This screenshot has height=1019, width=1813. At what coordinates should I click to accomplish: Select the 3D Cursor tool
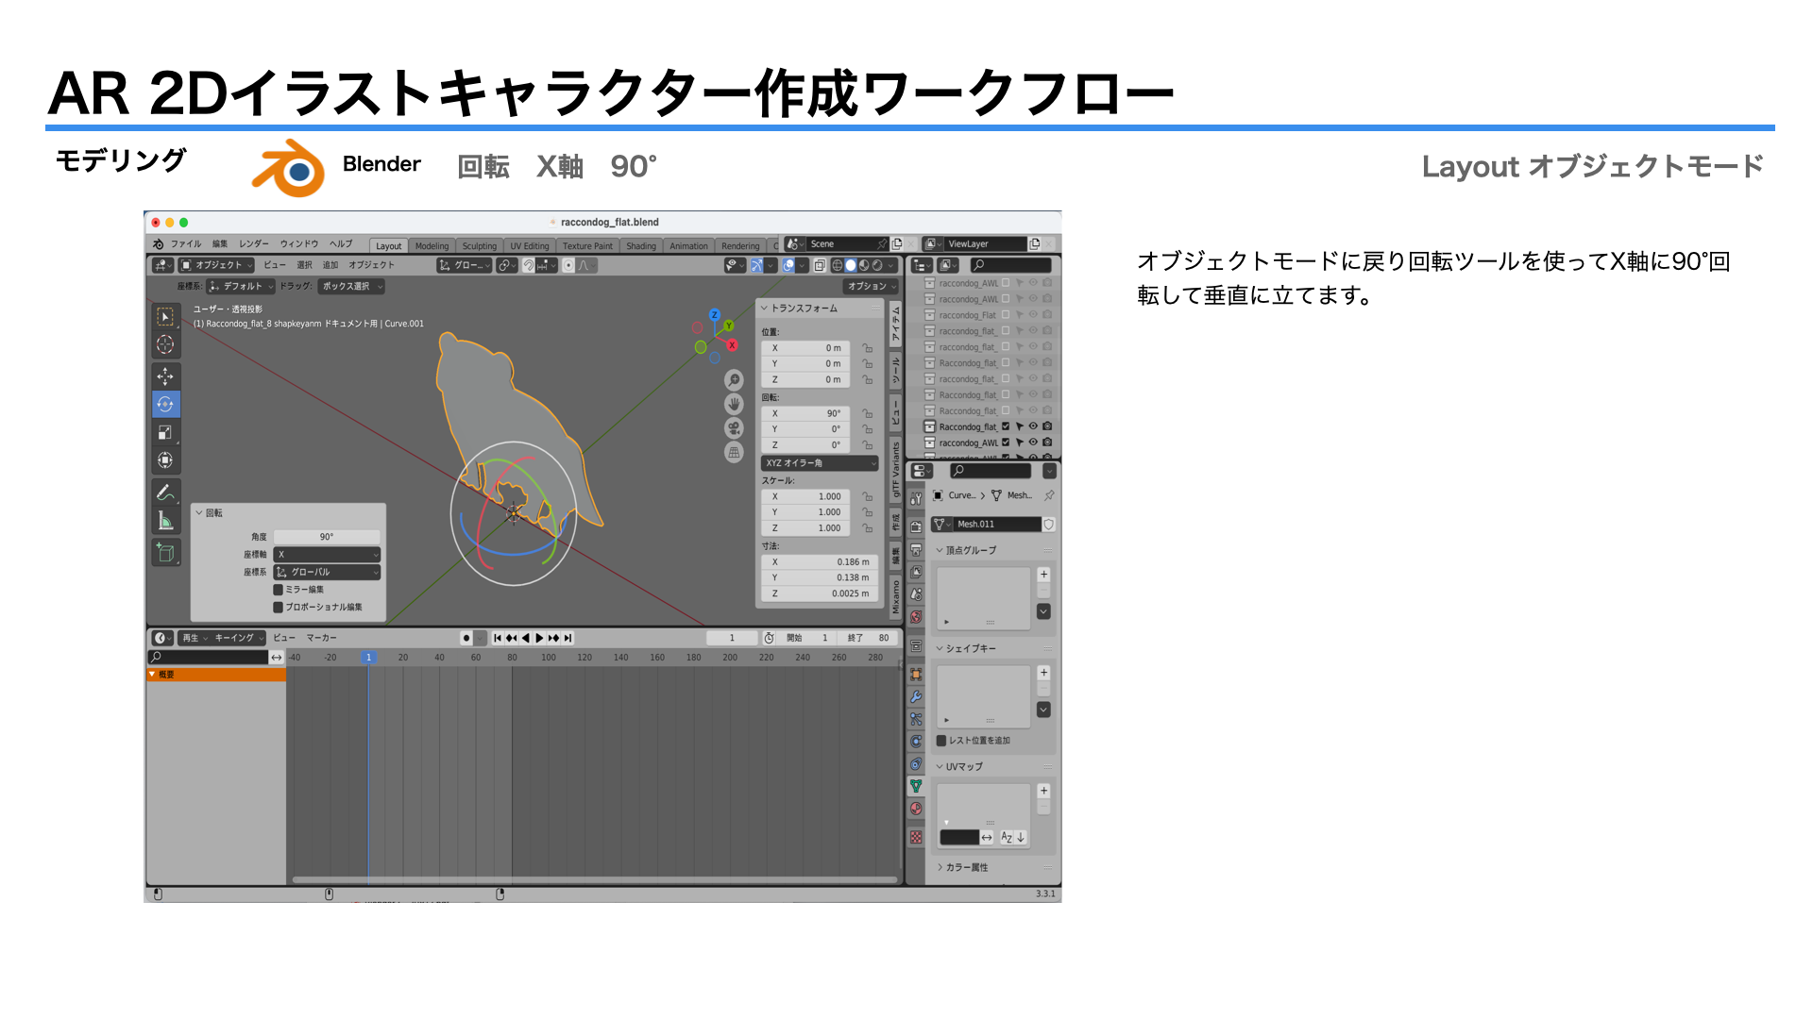click(x=165, y=344)
